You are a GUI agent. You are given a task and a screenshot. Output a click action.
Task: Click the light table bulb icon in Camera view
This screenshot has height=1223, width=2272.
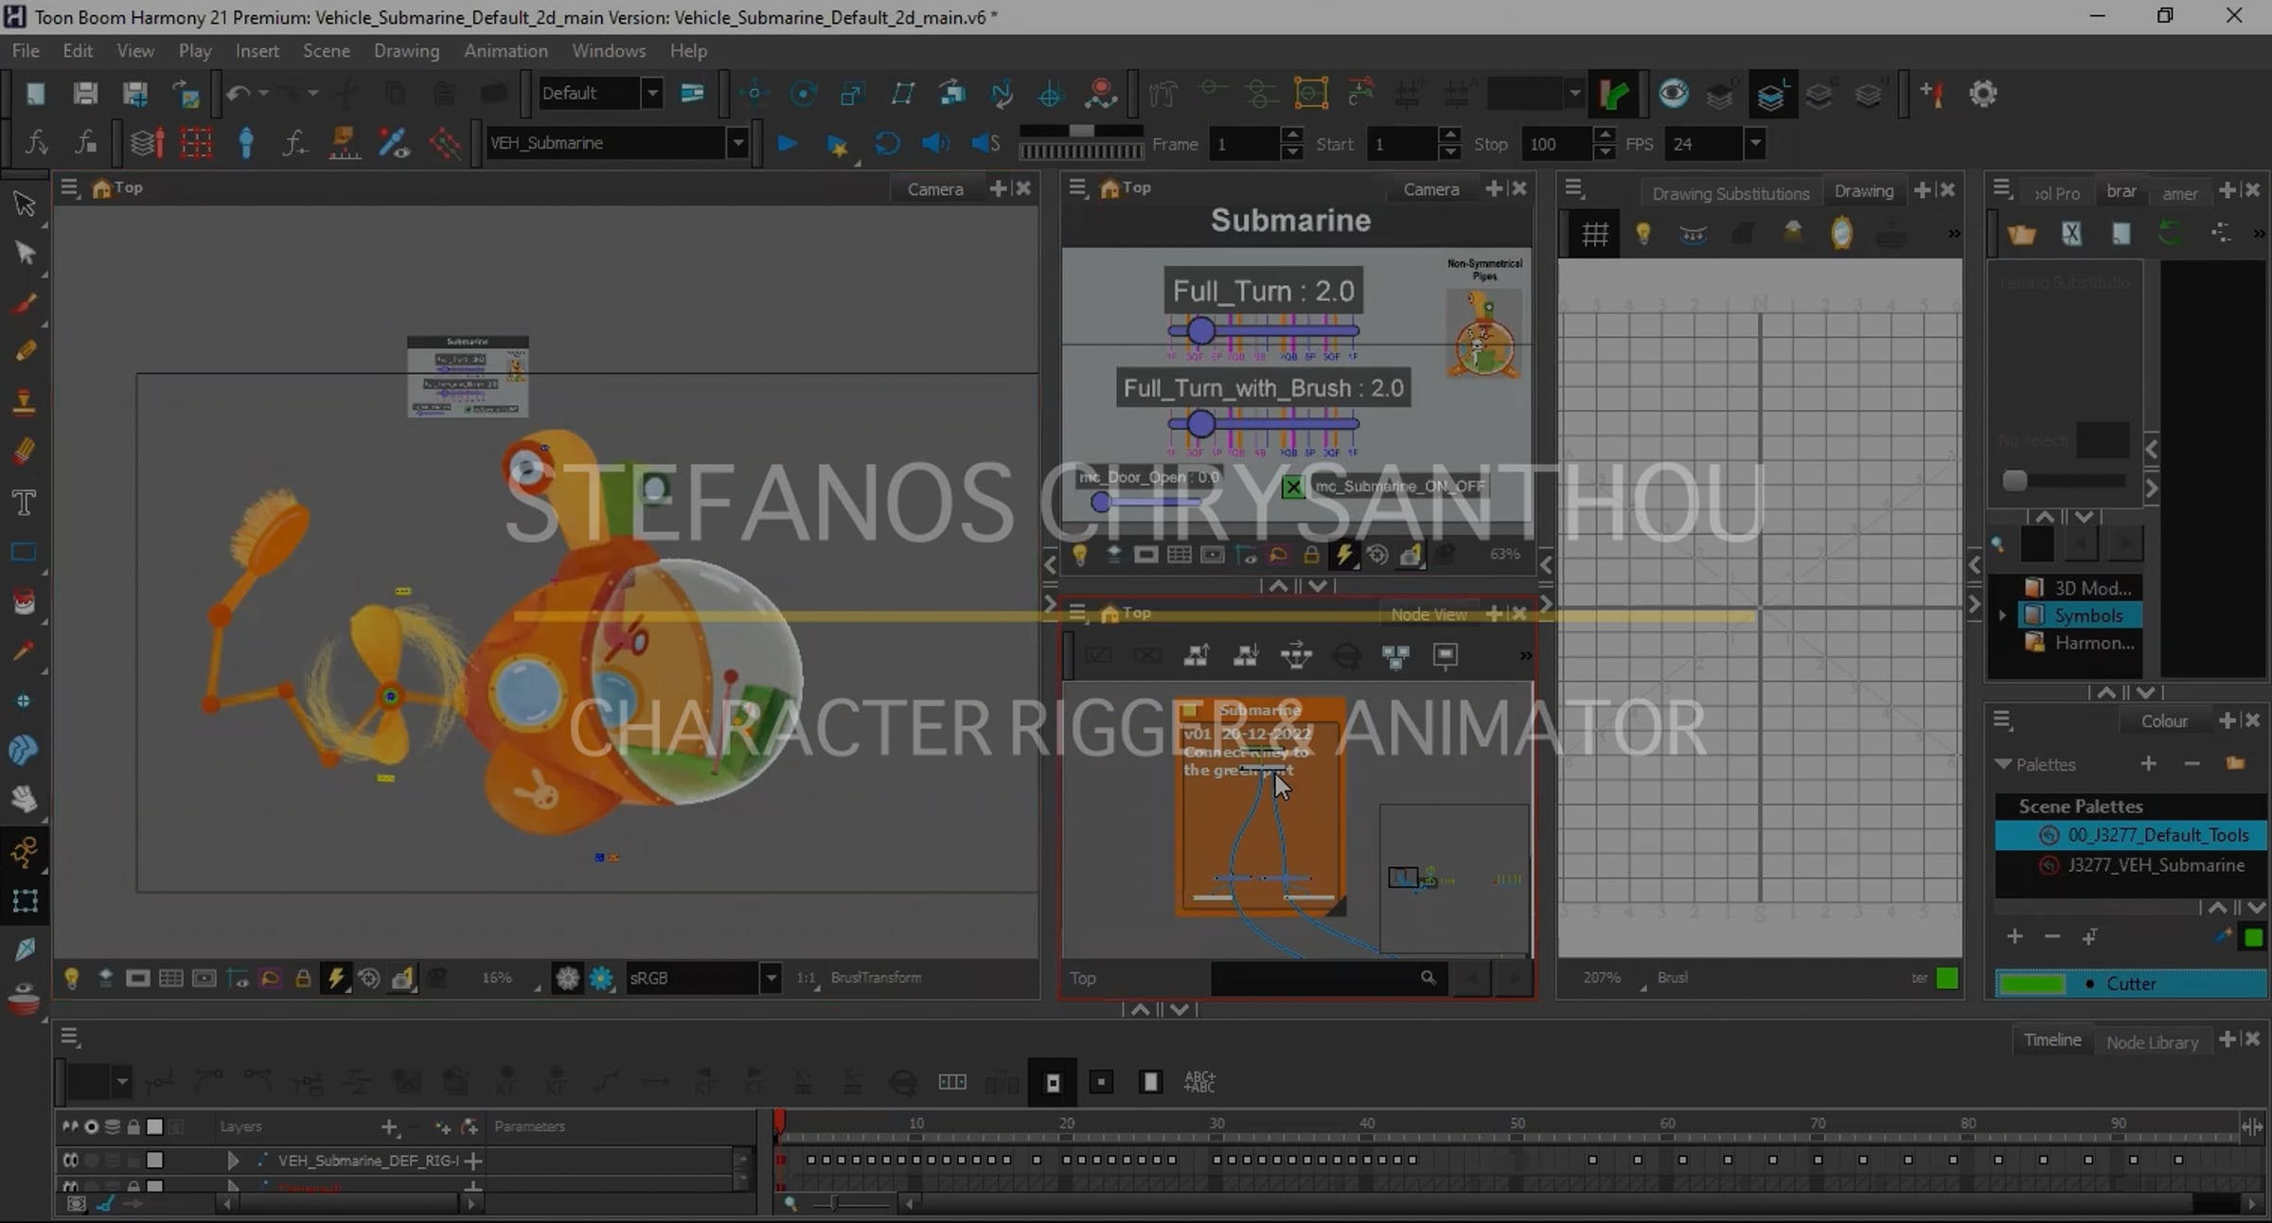point(71,978)
